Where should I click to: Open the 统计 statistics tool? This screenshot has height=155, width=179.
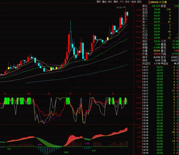click(x=110, y=2)
